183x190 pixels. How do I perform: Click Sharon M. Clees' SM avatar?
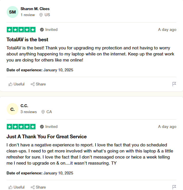tap(12, 12)
